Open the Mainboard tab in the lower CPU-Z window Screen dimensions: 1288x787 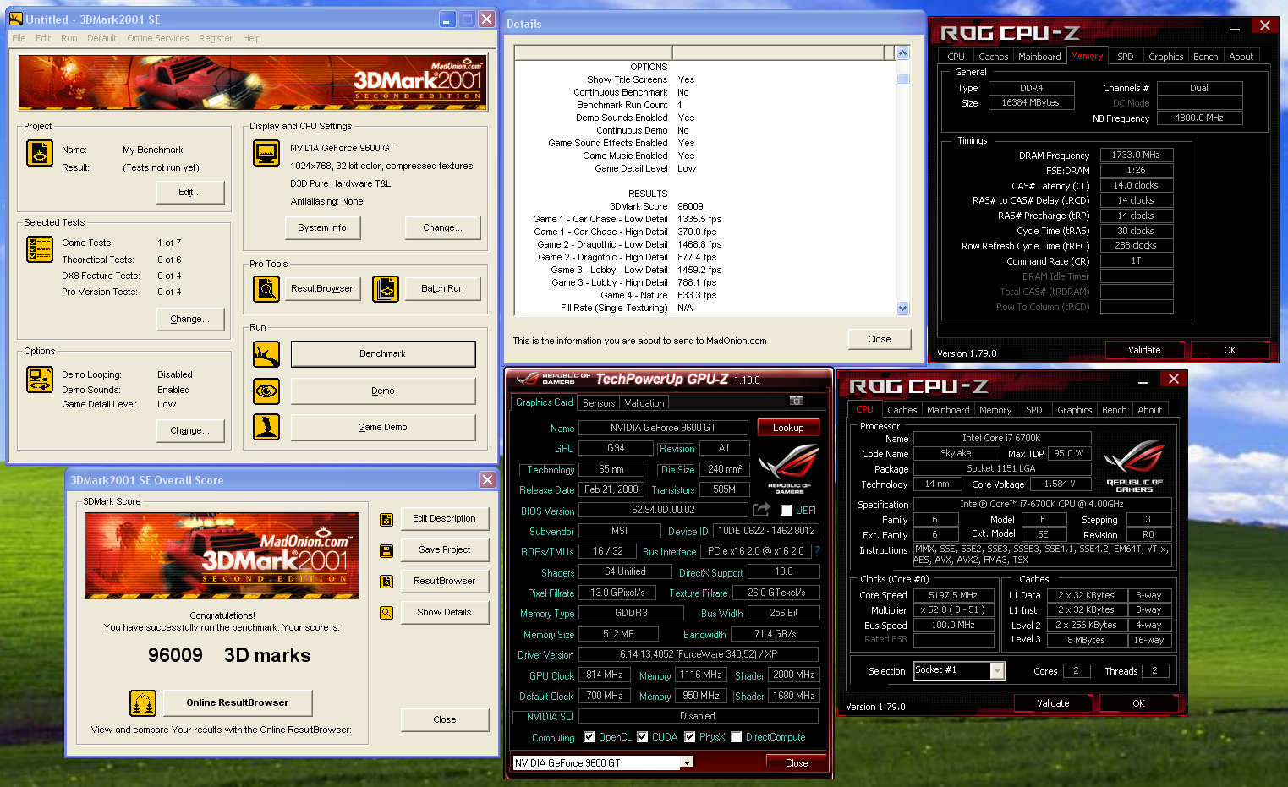coord(948,410)
